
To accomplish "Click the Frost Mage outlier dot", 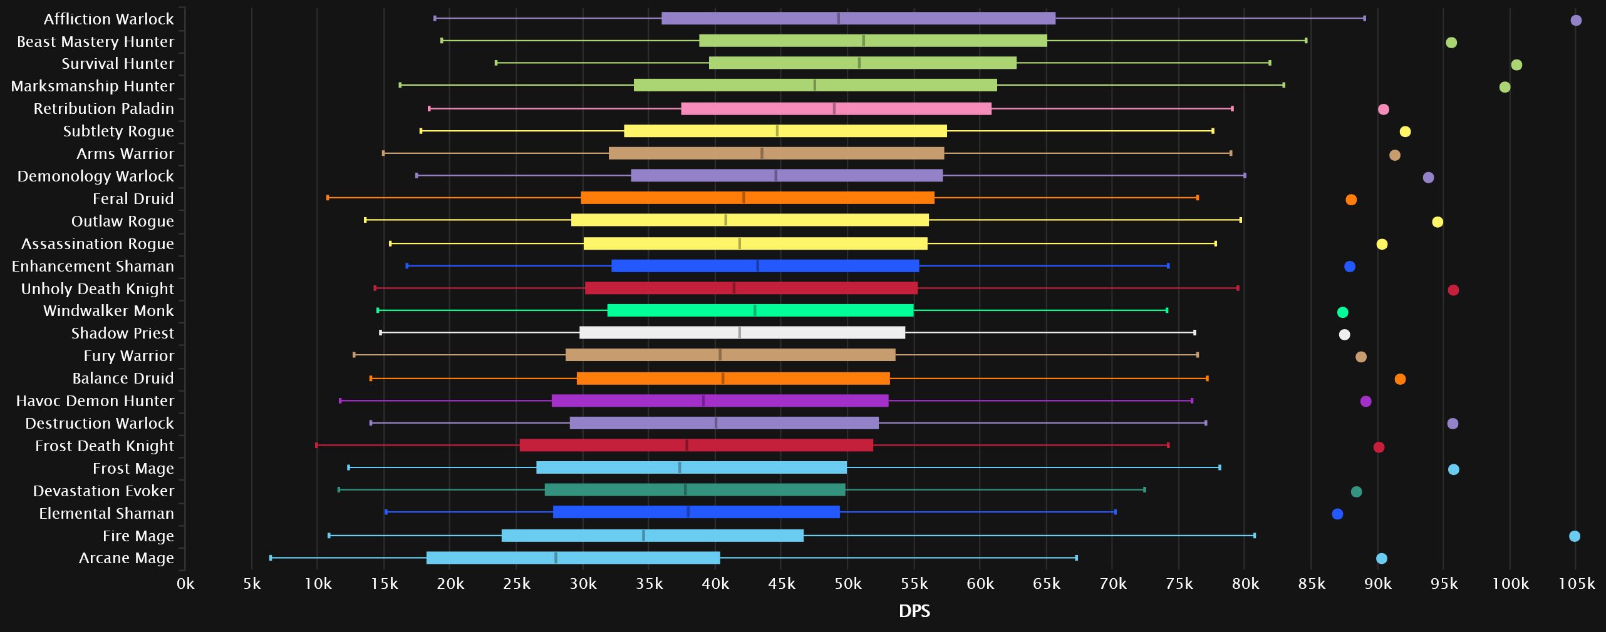I will coord(1453,469).
